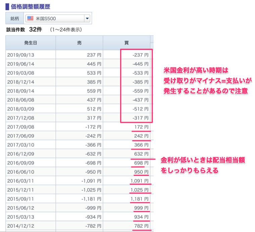255x232 pixels.
Task: Click the 買 value 698 円
Action: [141, 163]
